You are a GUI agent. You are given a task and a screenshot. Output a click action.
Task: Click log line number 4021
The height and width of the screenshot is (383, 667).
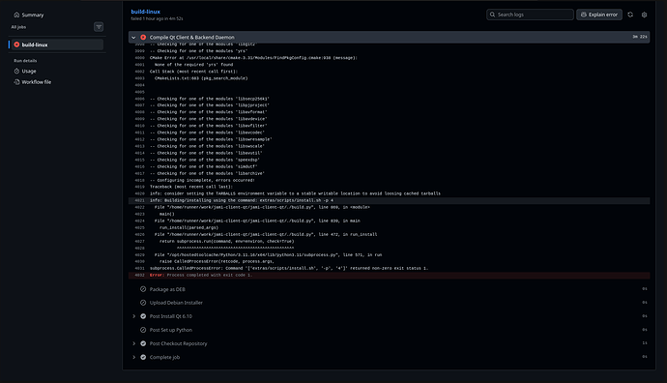point(139,200)
